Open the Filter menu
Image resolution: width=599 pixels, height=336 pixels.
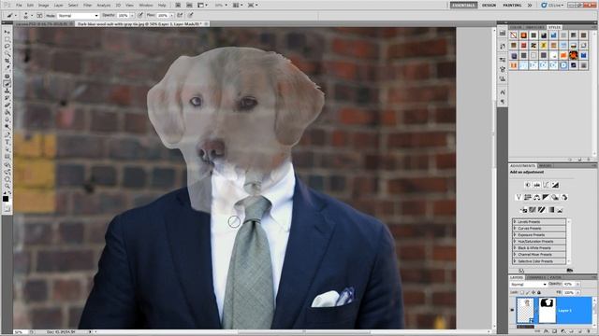pos(87,6)
